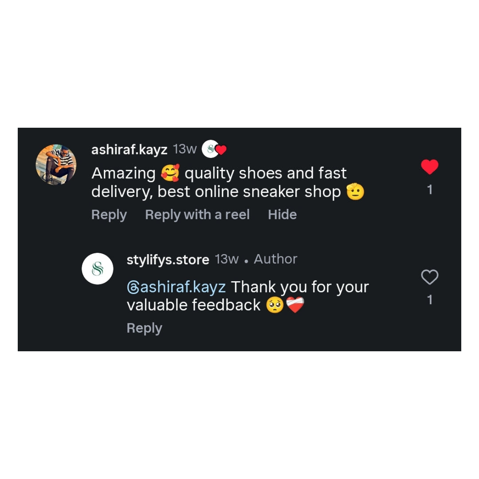Click the 13w timestamp beside ashiraf.kayz
479x479 pixels.
[x=185, y=149]
